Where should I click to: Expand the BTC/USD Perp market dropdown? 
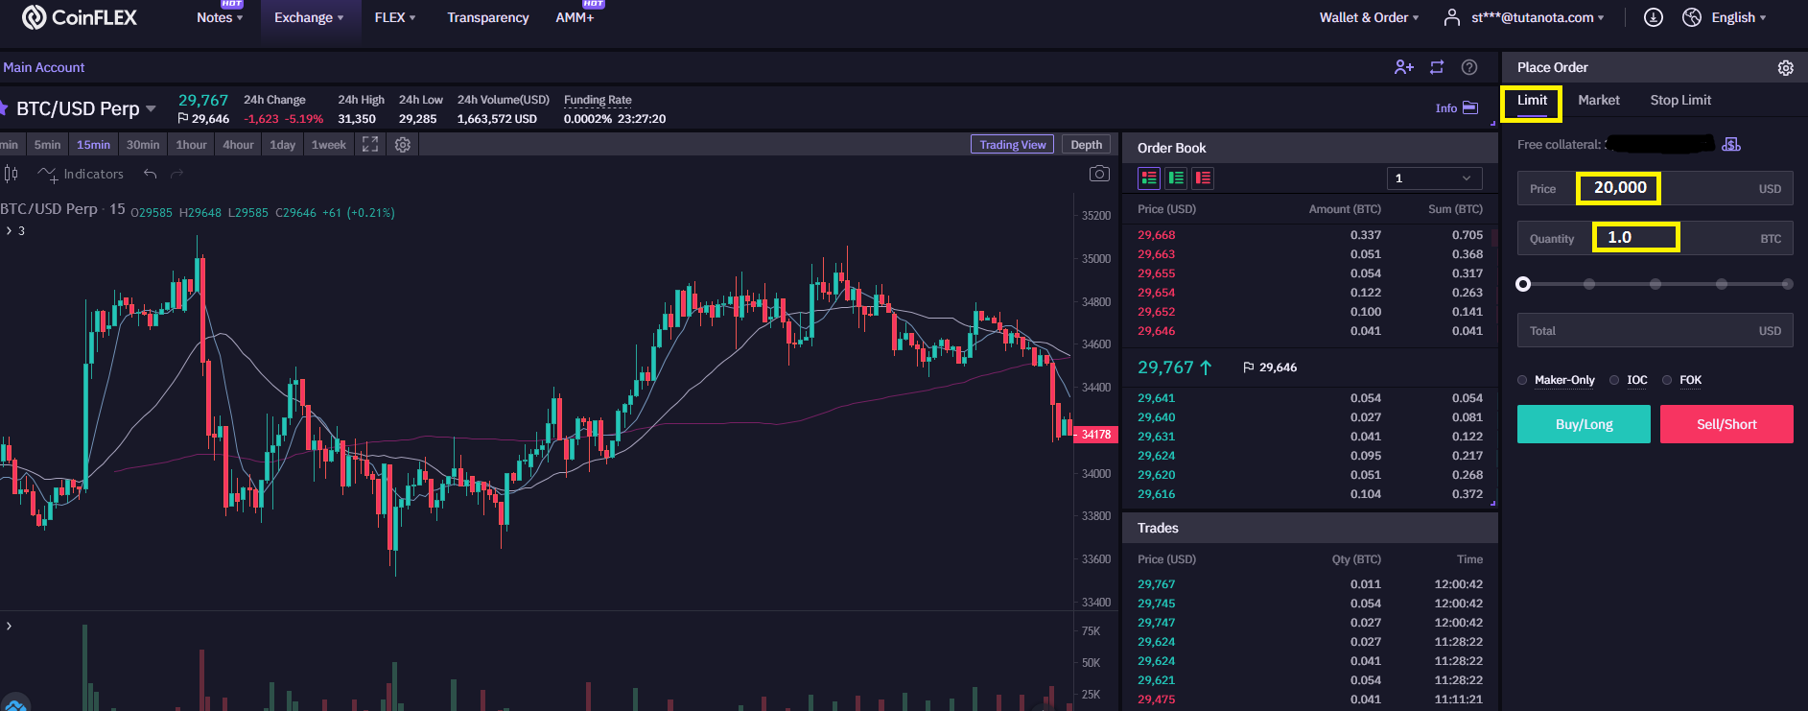tap(151, 108)
